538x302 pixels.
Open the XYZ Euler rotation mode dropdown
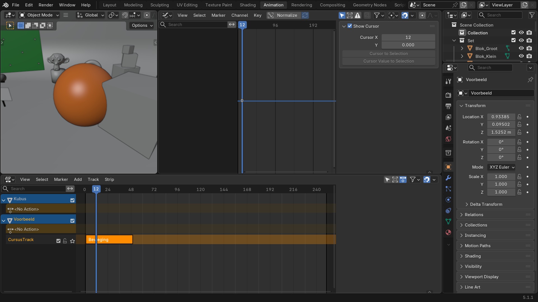[501, 167]
